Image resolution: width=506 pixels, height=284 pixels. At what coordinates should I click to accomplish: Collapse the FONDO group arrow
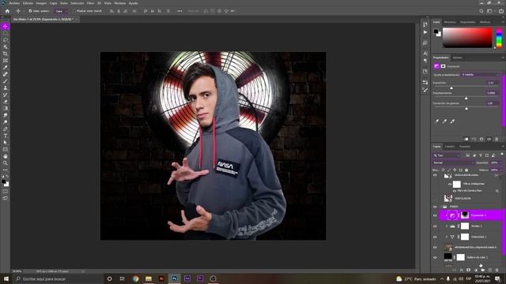441,207
